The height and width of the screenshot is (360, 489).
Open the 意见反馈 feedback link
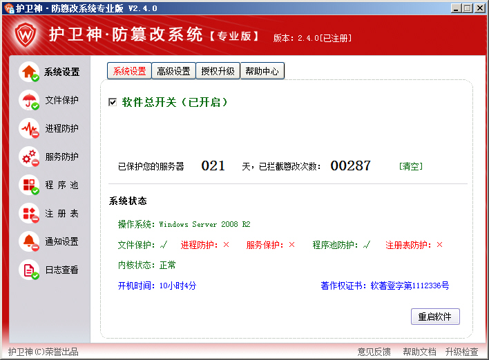click(x=374, y=352)
